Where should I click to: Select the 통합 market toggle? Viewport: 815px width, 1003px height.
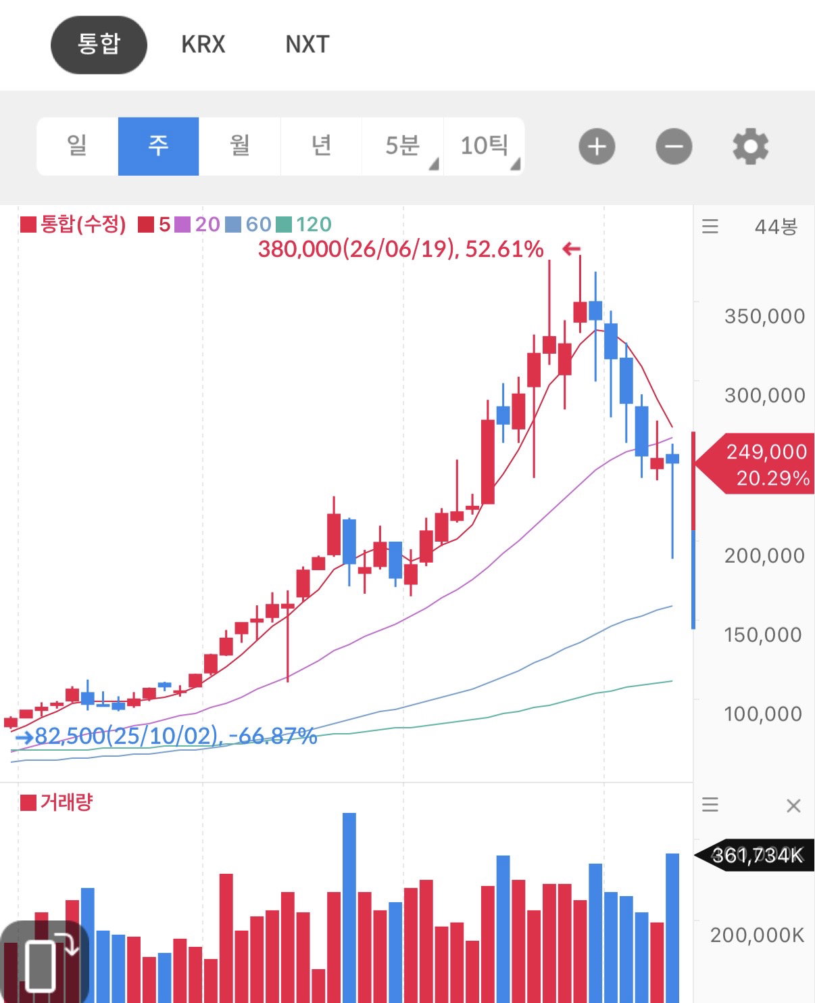tap(99, 45)
